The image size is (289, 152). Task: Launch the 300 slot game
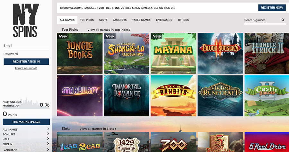[173, 142]
